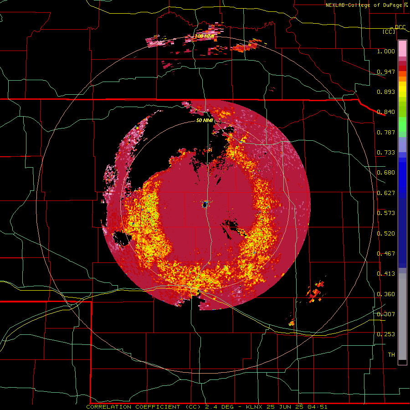Click the radar site center marker

point(205,204)
